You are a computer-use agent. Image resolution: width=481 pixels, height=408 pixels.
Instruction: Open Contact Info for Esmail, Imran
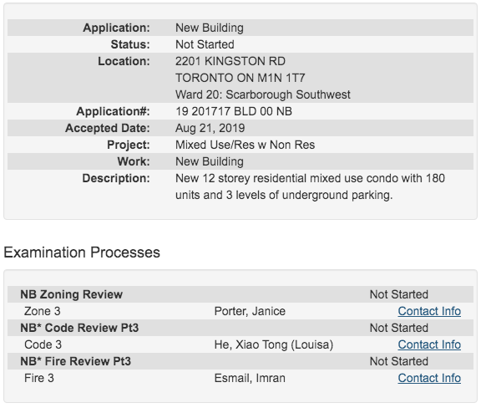[429, 378]
